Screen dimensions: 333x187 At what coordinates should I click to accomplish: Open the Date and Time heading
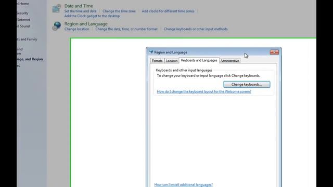click(x=79, y=6)
